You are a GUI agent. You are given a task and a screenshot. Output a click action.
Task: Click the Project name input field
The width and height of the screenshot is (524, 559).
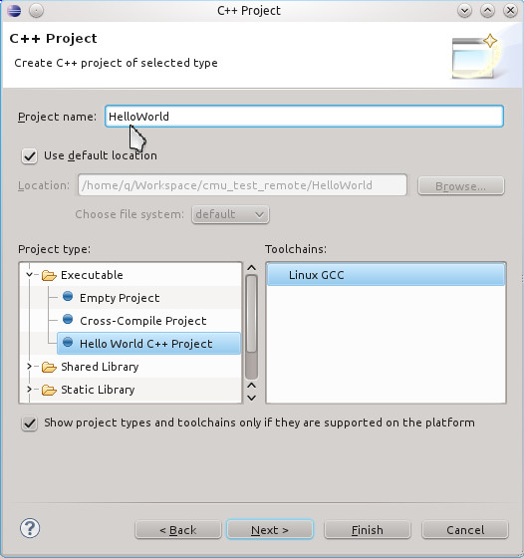point(304,117)
